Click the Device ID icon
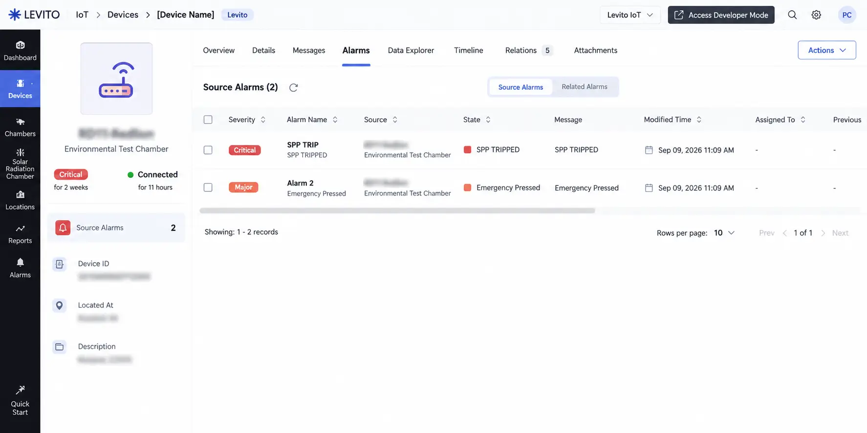This screenshot has height=433, width=867. [x=59, y=264]
